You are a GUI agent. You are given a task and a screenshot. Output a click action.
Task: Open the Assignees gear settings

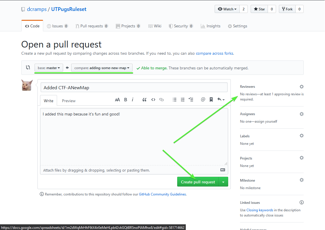302,114
